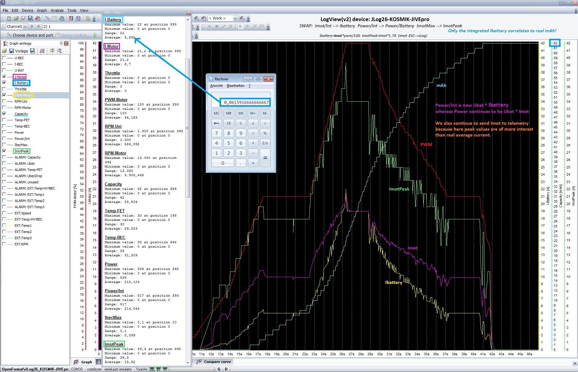Click the Min/Max window scrollbar thumb
Image resolution: width=578 pixels, height=372 pixels.
coord(188,128)
